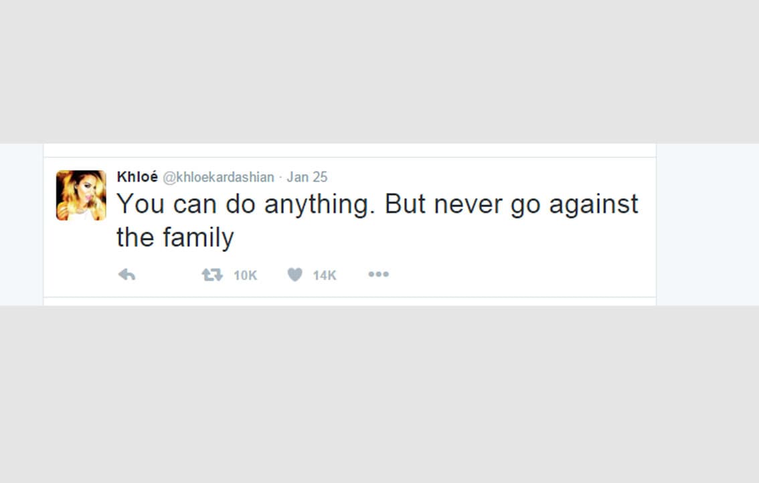This screenshot has height=483, width=759.
Task: Expand the ellipsis dropdown for tweet options
Action: [x=378, y=274]
